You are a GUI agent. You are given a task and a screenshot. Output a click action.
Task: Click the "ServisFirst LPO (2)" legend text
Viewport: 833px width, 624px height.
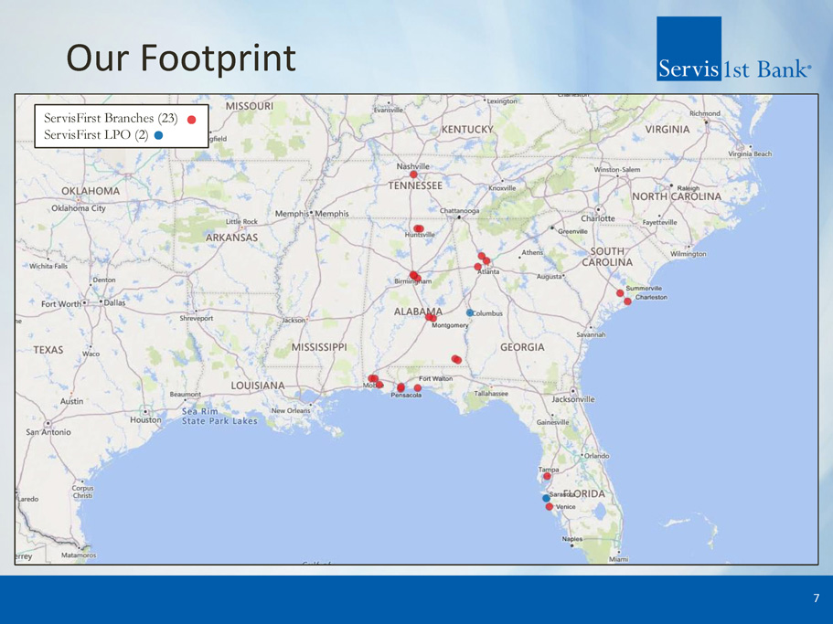click(x=96, y=135)
